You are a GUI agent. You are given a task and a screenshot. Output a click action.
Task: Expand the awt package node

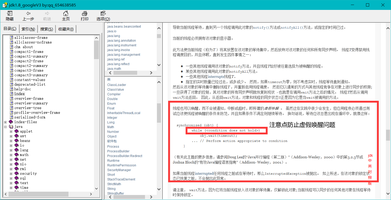11,136
